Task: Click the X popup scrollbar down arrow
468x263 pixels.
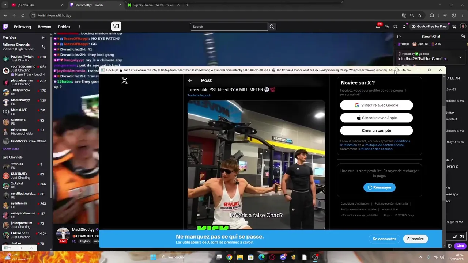Action: pyautogui.click(x=444, y=245)
